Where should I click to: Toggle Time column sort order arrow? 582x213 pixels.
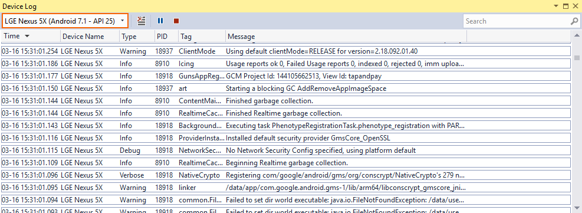(x=27, y=37)
